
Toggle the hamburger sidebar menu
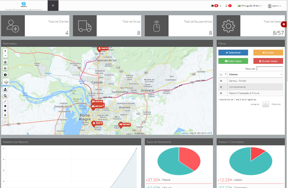(53, 5)
